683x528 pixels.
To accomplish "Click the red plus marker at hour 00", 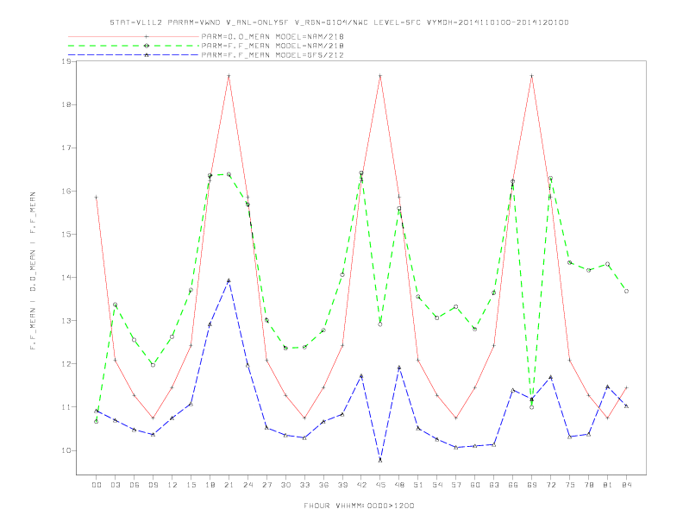I will coord(97,198).
